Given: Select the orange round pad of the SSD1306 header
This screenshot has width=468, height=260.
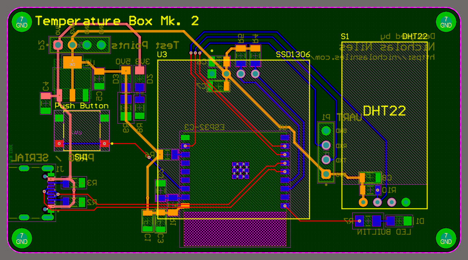Looking at the screenshot, I should (x=226, y=74).
